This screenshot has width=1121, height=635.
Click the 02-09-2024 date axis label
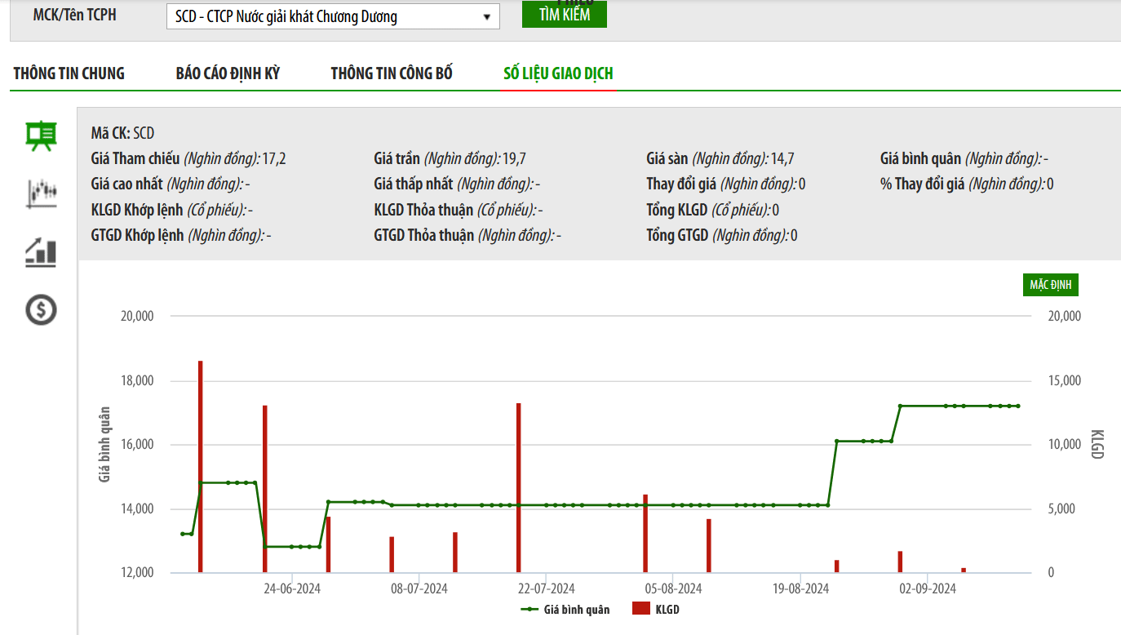[x=927, y=588]
